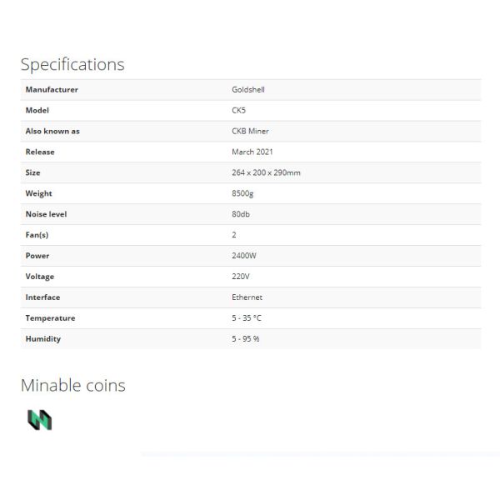Click the Specifications heading
The height and width of the screenshot is (500, 500).
[72, 64]
